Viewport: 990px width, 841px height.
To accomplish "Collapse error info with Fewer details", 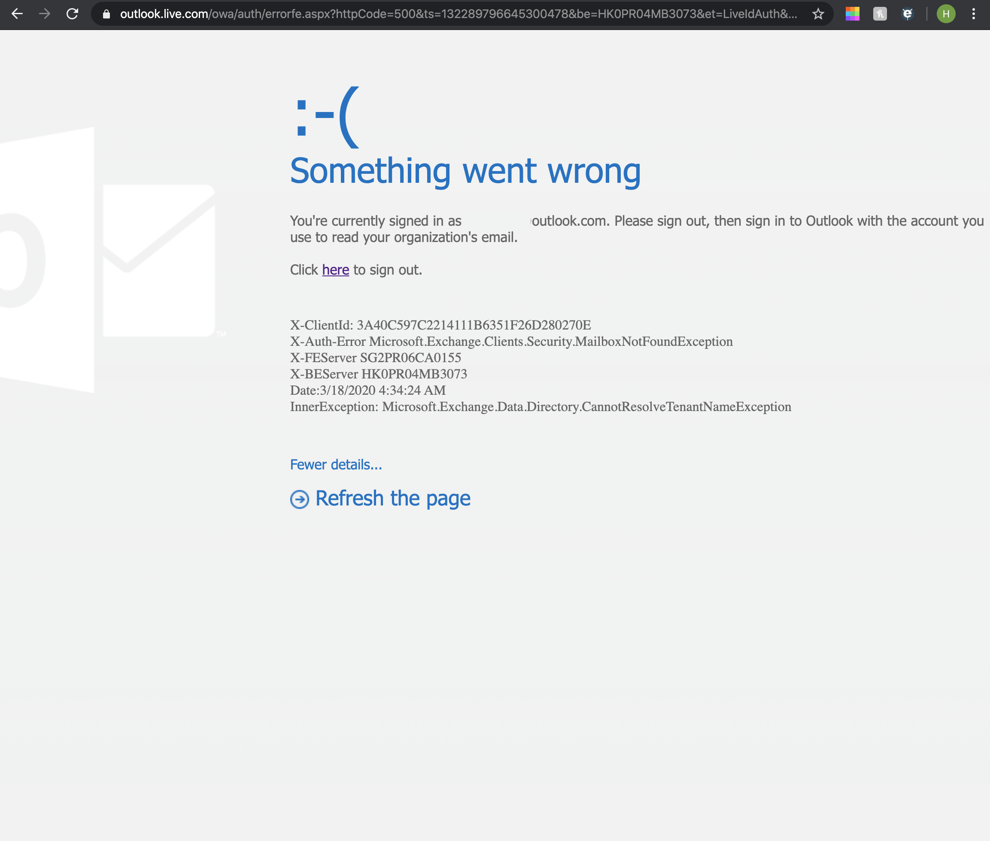I will point(336,464).
